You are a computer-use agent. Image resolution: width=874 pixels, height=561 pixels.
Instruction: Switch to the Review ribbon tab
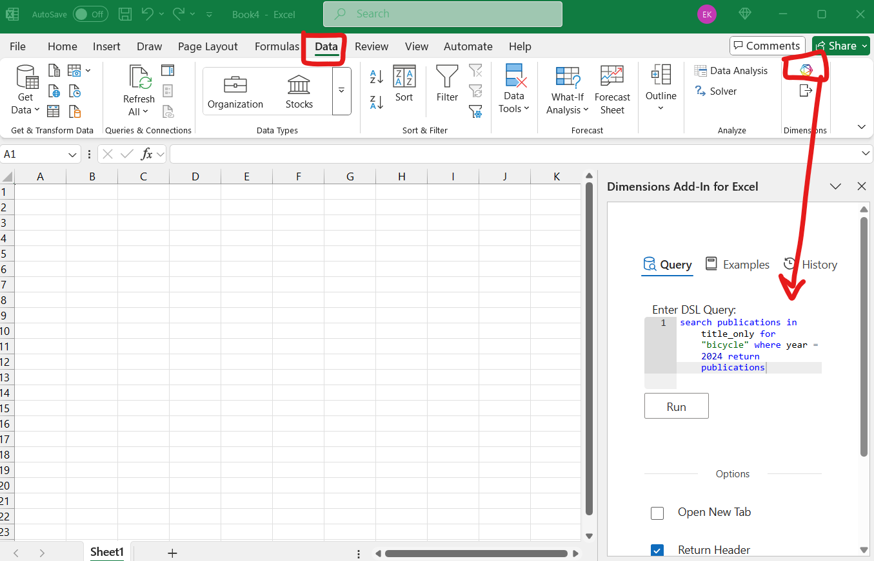coord(372,46)
